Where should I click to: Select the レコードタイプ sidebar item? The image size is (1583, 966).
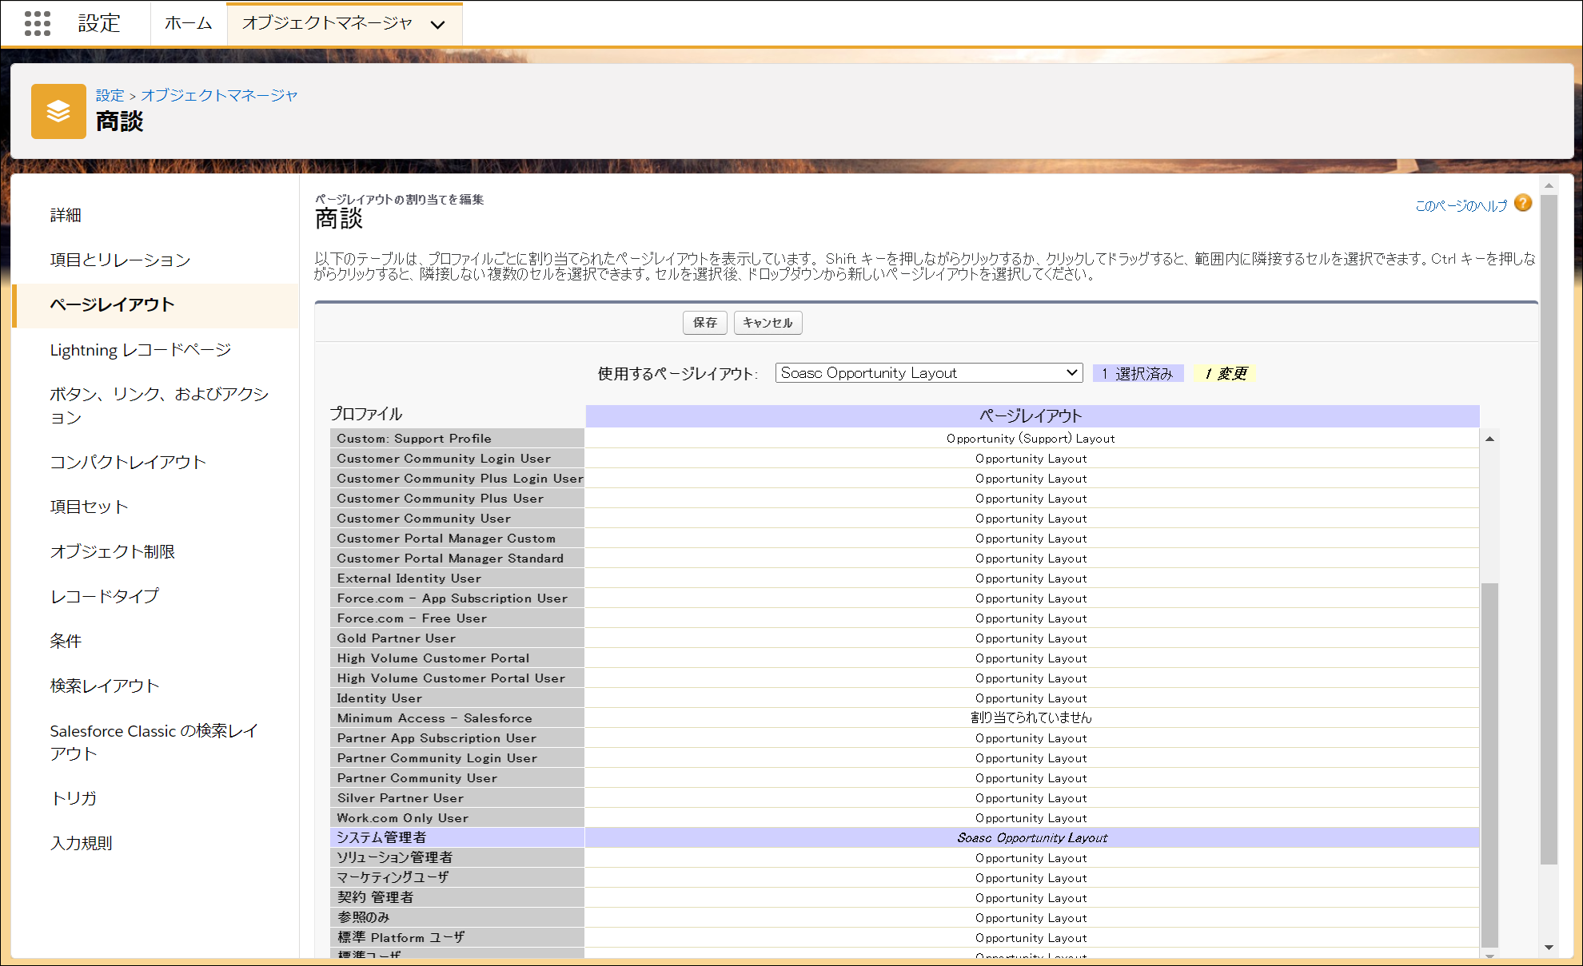(104, 596)
